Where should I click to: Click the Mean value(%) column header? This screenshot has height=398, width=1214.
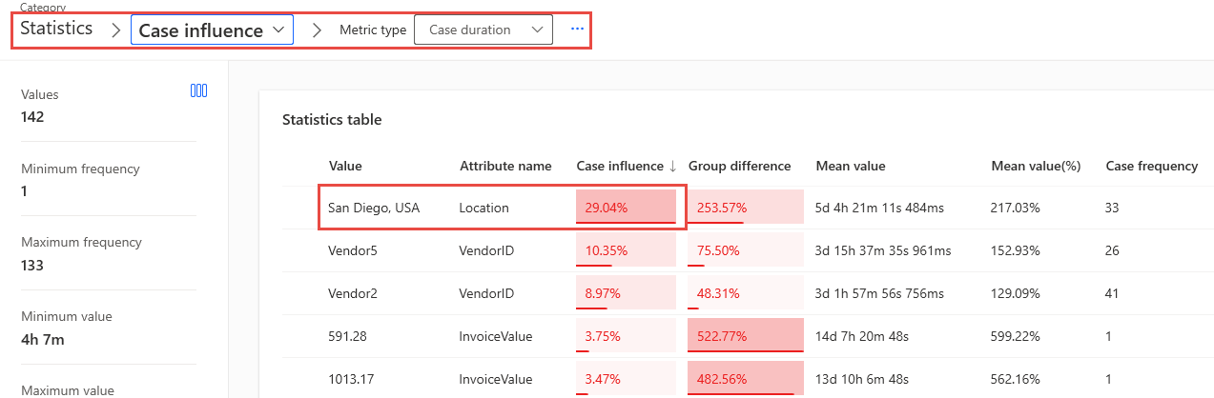point(1036,166)
